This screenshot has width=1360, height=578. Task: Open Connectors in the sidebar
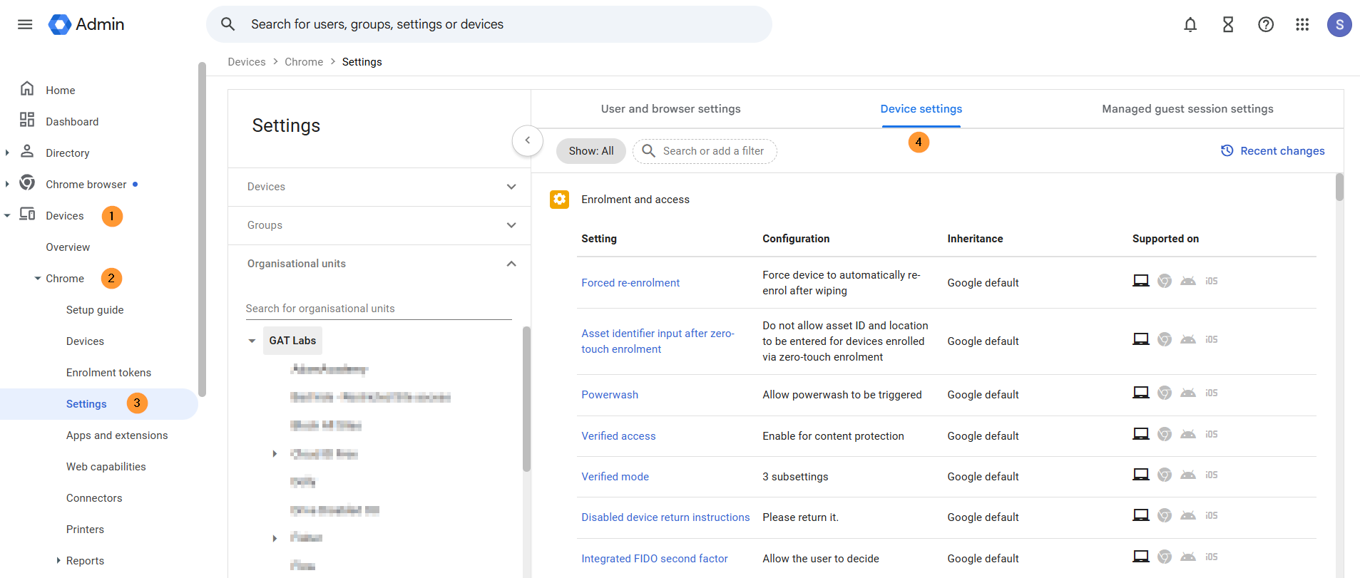(94, 498)
